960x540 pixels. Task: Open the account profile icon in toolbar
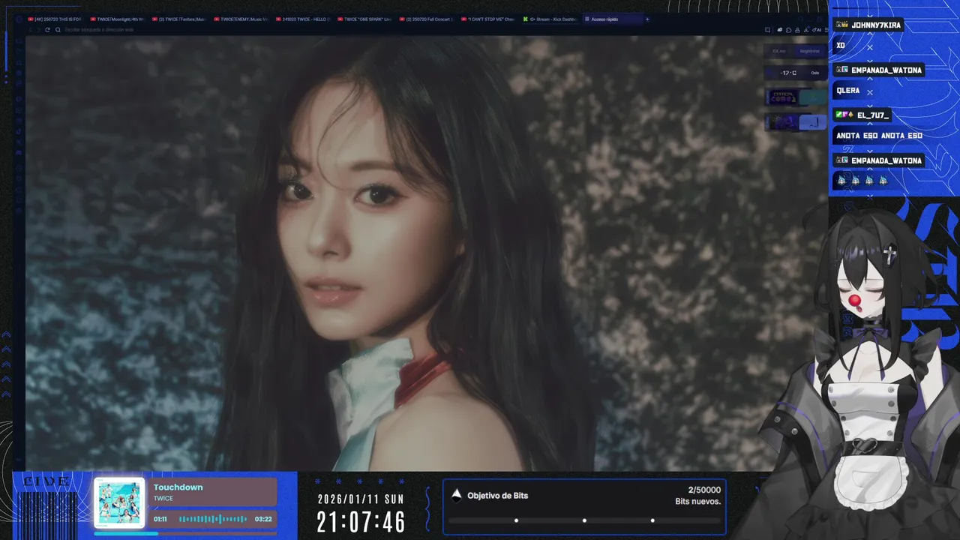pos(797,30)
